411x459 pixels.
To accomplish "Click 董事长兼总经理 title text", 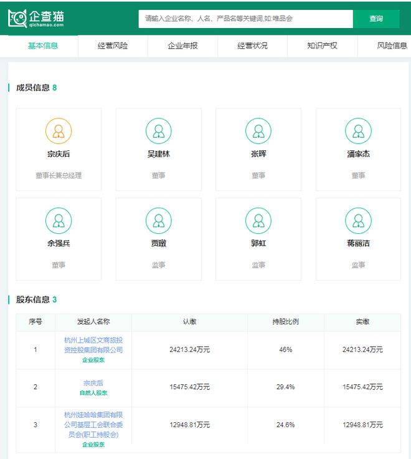I will [59, 175].
